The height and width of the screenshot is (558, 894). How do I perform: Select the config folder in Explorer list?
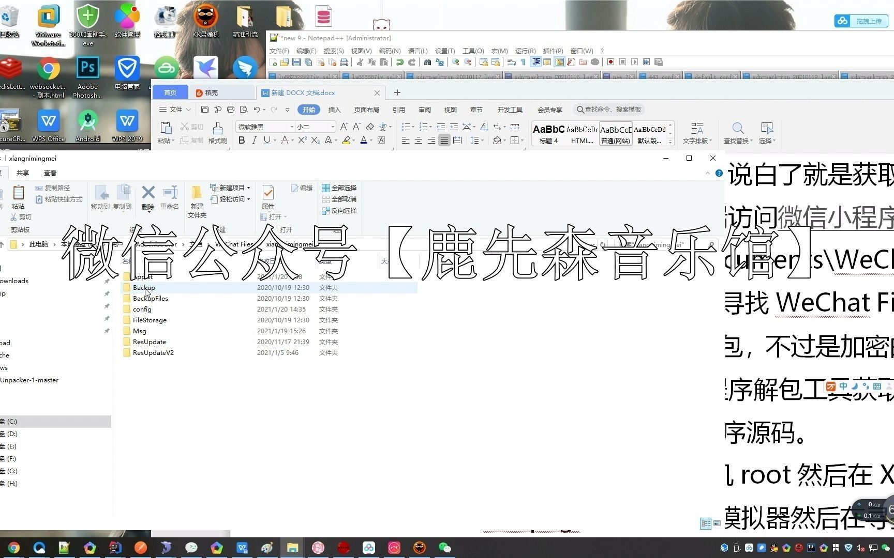click(x=142, y=309)
